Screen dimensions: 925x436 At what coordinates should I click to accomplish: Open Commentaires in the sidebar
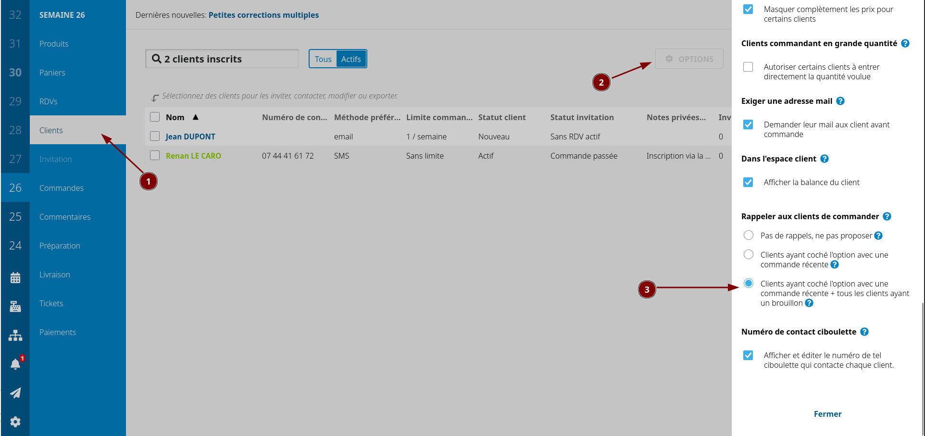click(x=78, y=217)
